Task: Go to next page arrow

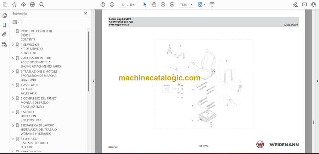Action: pyautogui.click(x=112, y=5)
